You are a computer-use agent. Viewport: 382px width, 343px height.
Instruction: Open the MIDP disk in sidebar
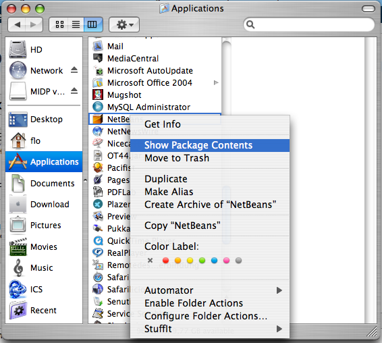pyautogui.click(x=37, y=91)
